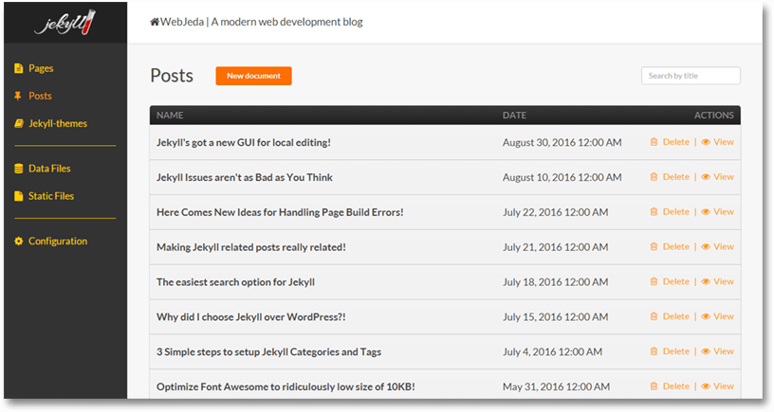Open post "Why did I choose Jekyll over WordPress?!"

[251, 317]
